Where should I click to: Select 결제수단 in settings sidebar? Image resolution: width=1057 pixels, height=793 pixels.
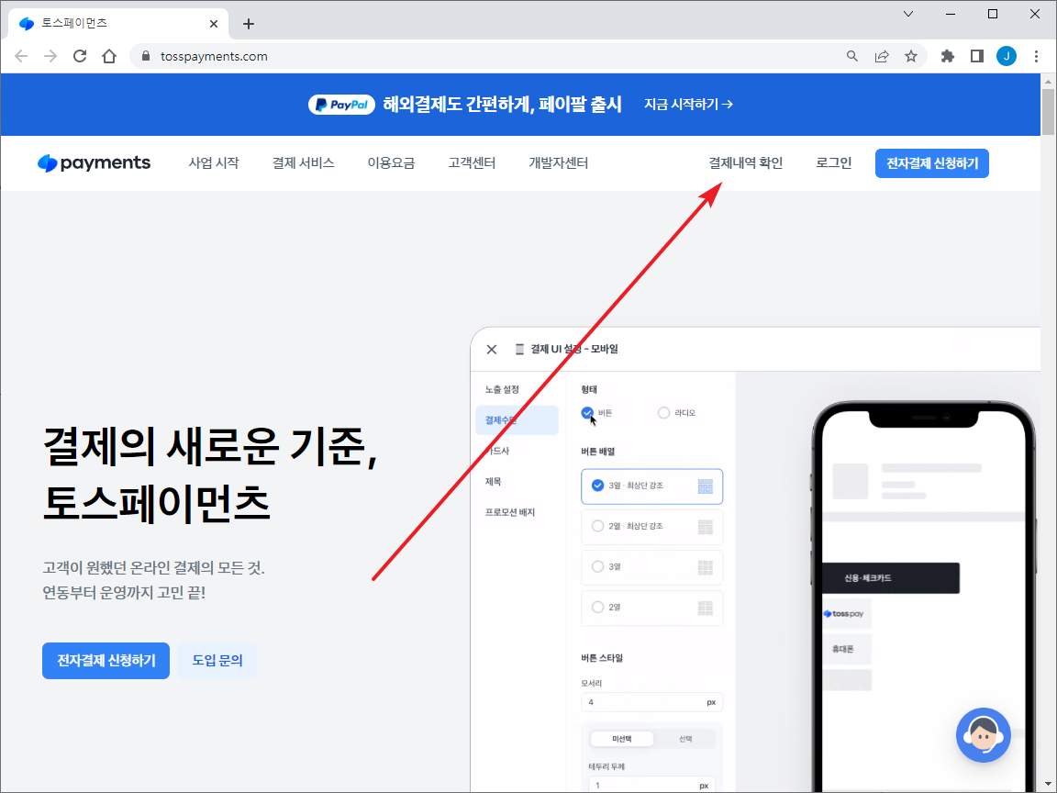point(517,420)
